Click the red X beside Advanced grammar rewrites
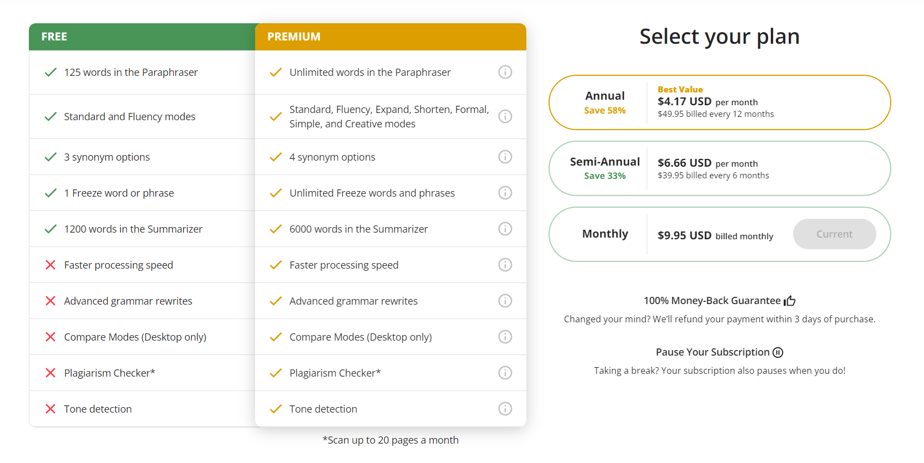The height and width of the screenshot is (463, 924). [x=50, y=301]
